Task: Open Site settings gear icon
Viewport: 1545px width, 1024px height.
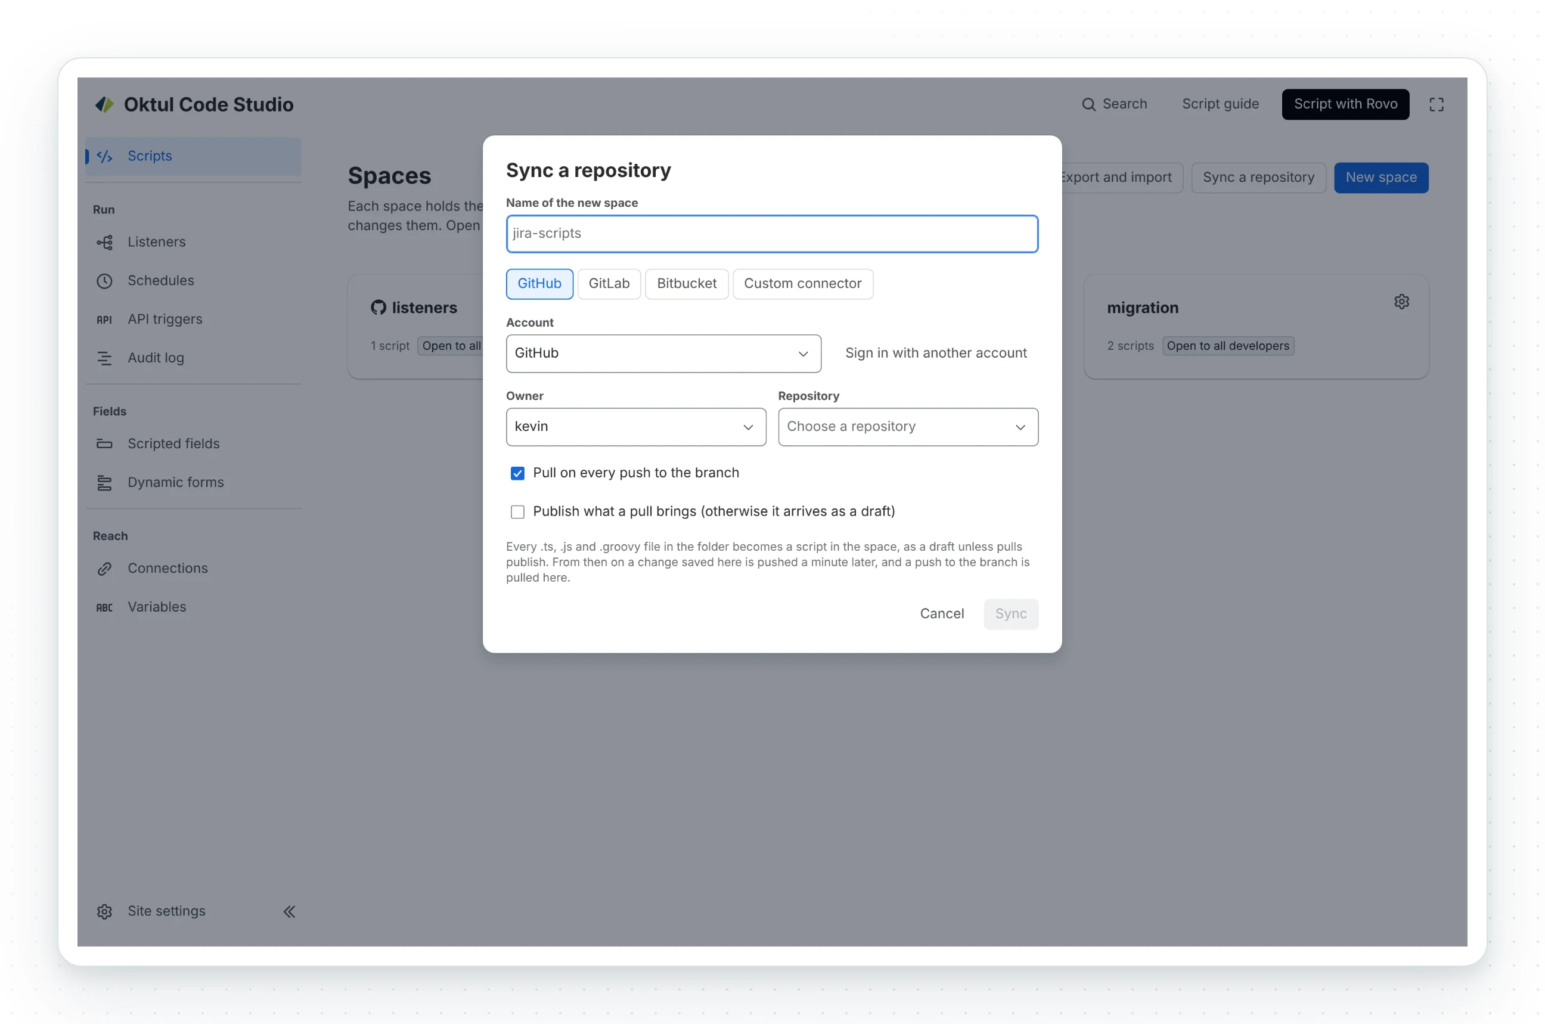Action: click(104, 912)
